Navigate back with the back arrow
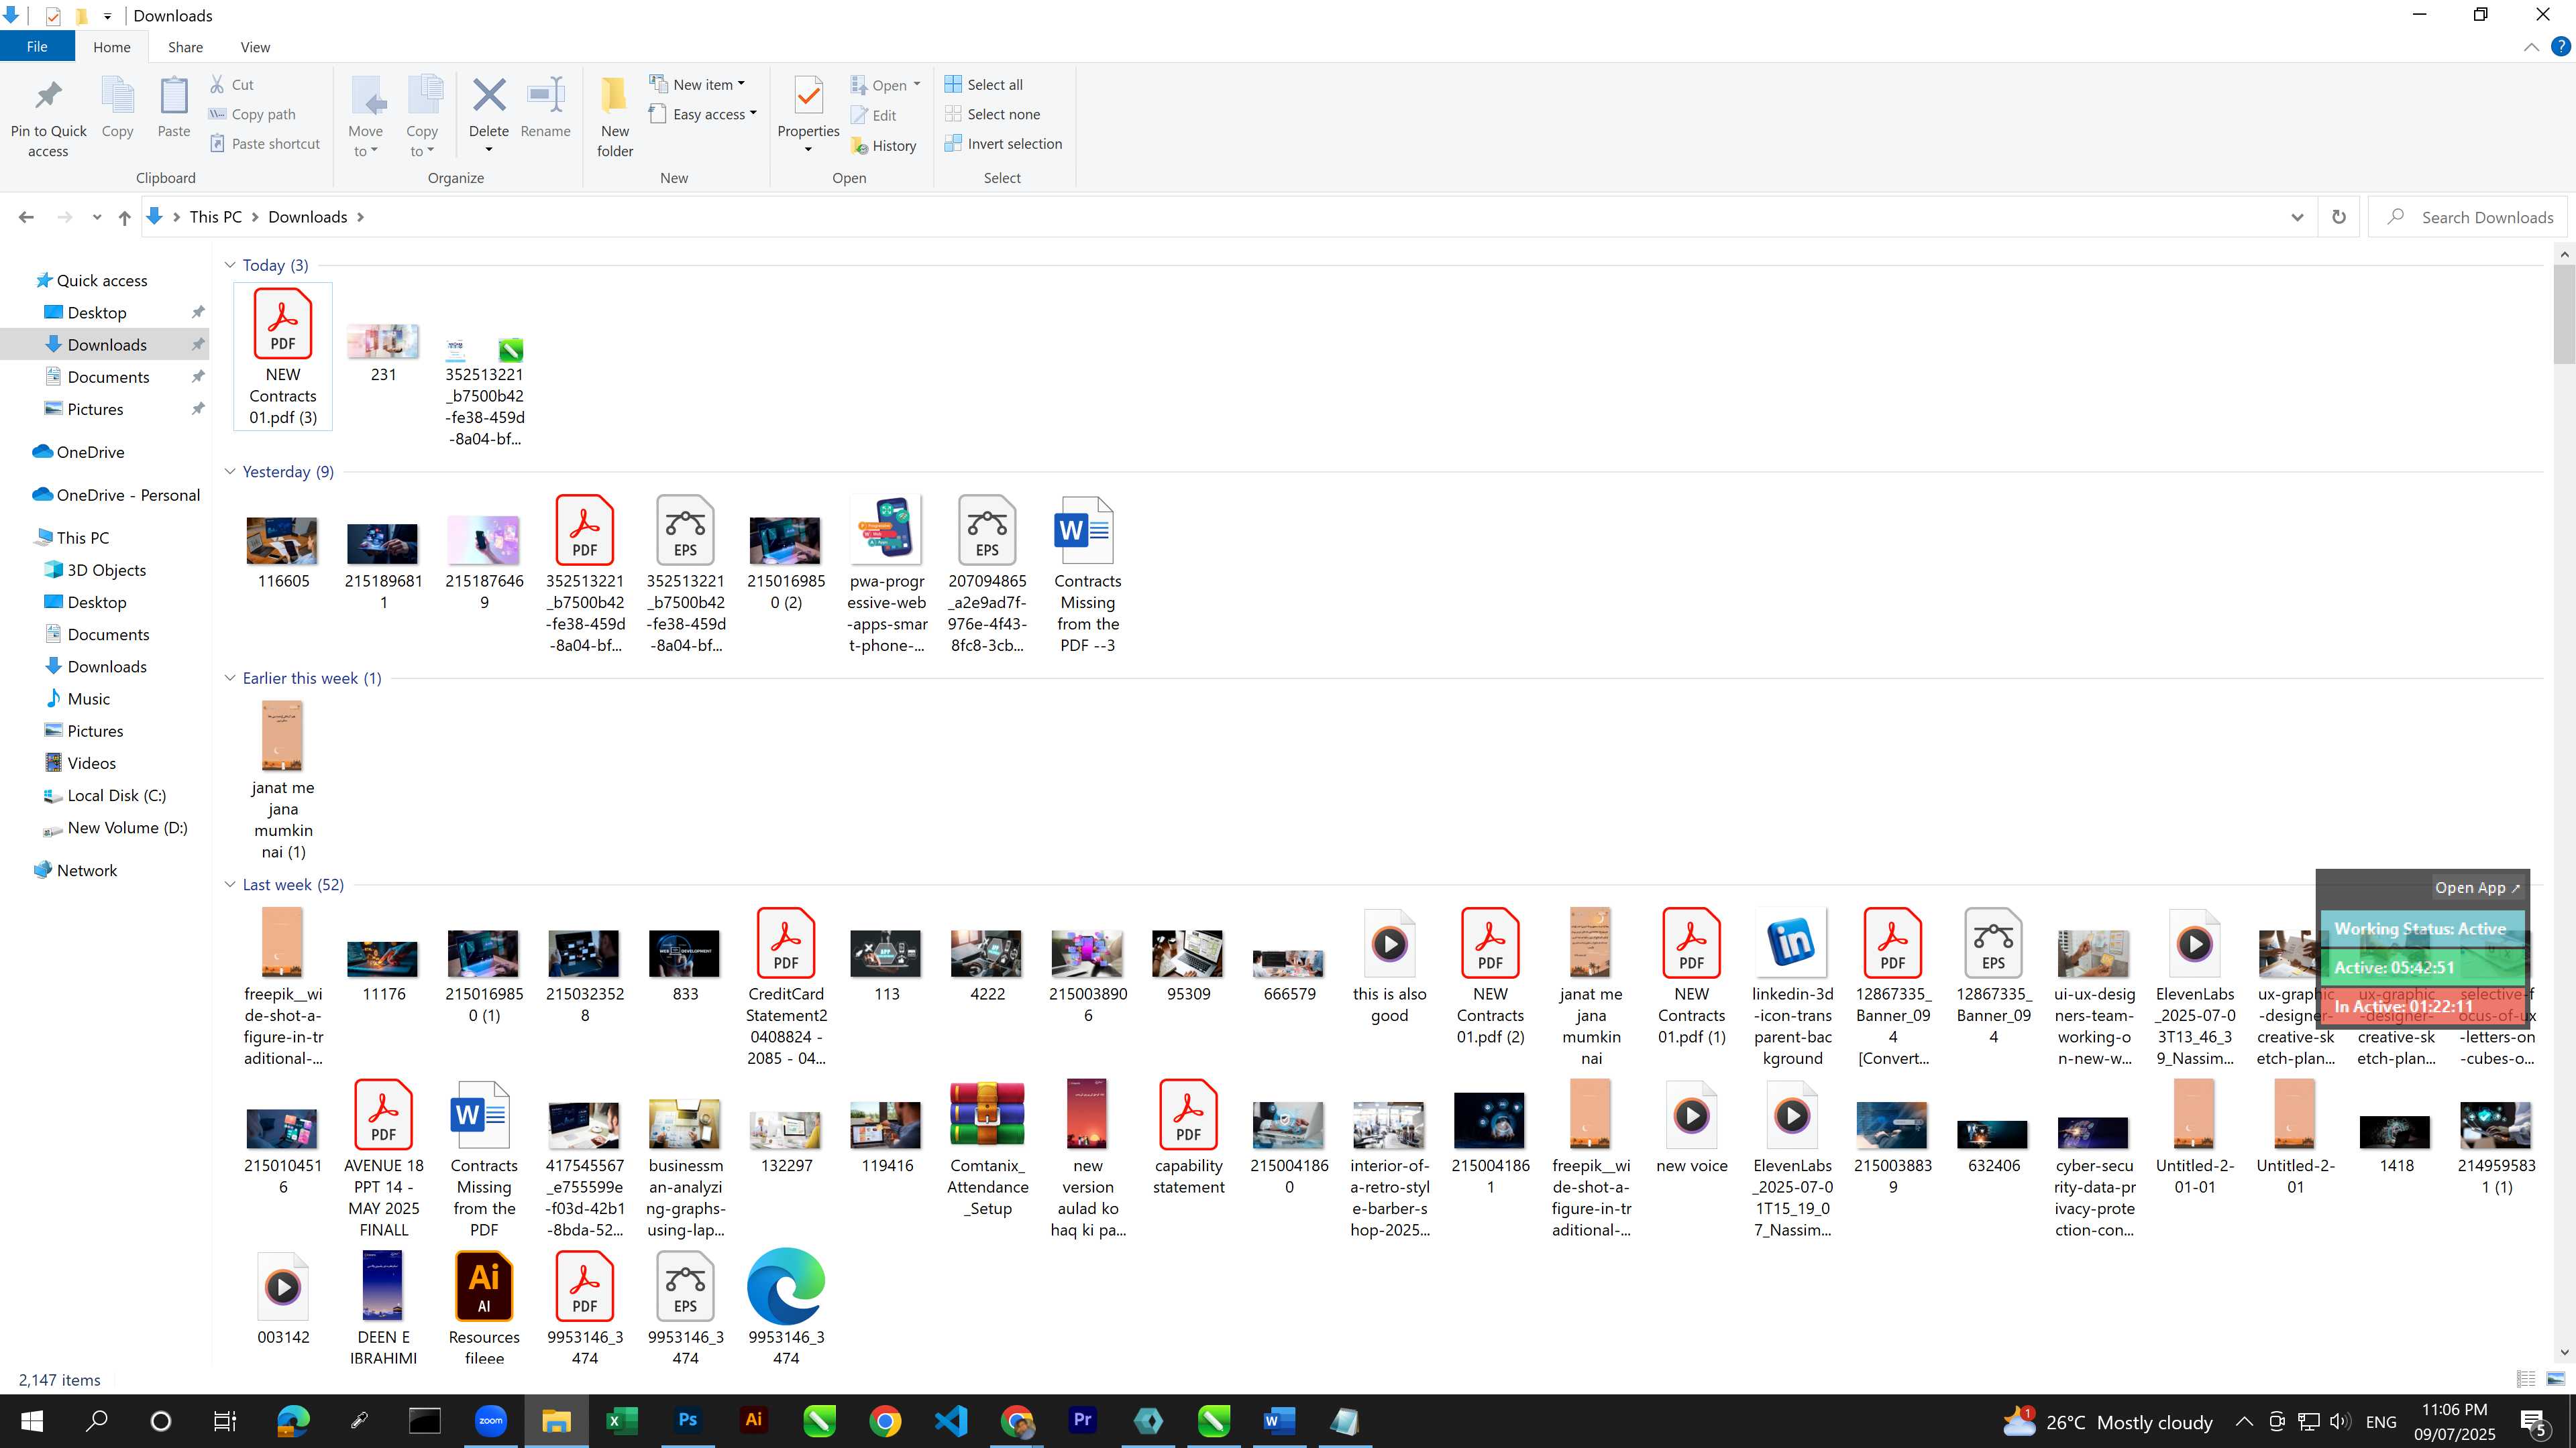Viewport: 2576px width, 1448px height. [x=26, y=217]
